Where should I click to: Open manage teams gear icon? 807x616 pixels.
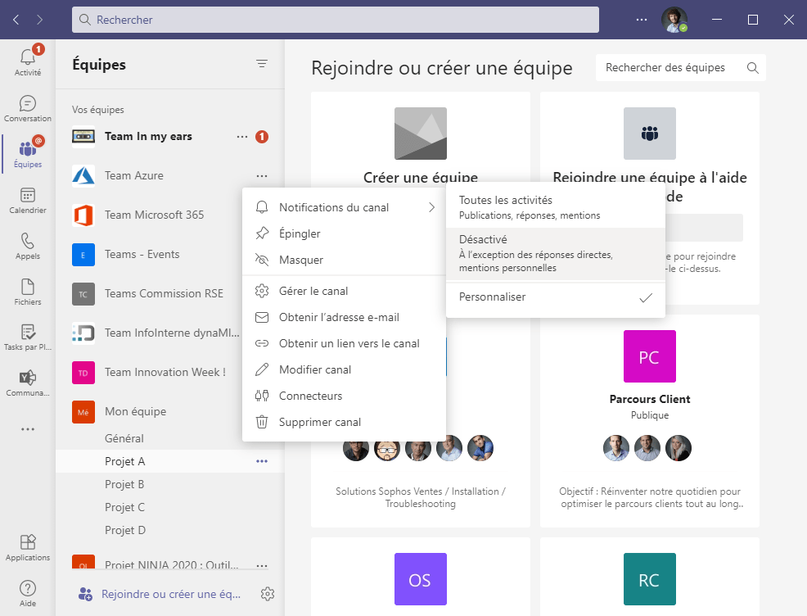pyautogui.click(x=267, y=594)
